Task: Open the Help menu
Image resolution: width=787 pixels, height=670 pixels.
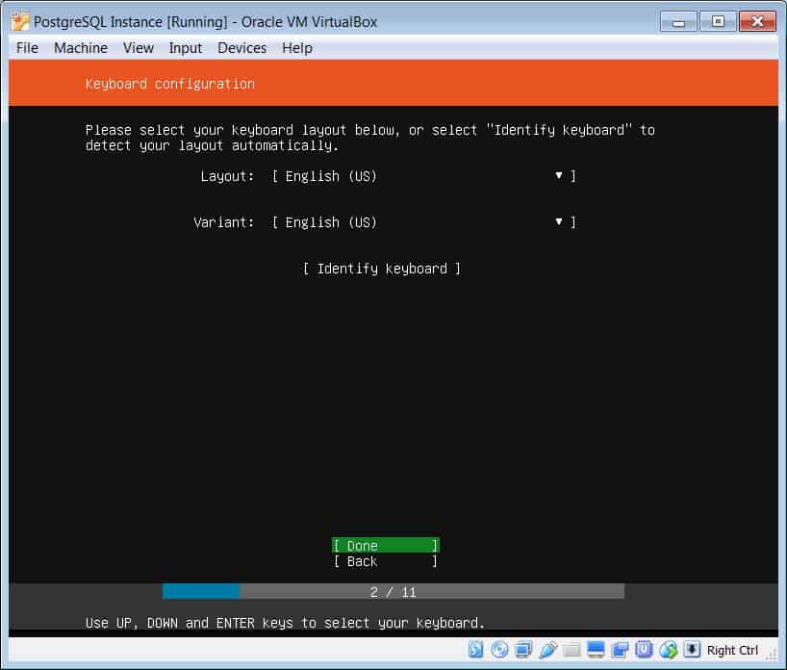Action: click(297, 48)
